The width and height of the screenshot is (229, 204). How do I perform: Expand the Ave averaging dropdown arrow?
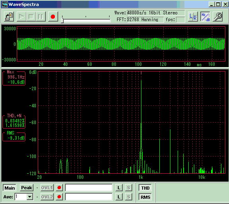pyautogui.click(x=30, y=197)
